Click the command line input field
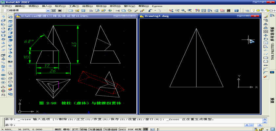This screenshot has height=131, width=276. 124,125
